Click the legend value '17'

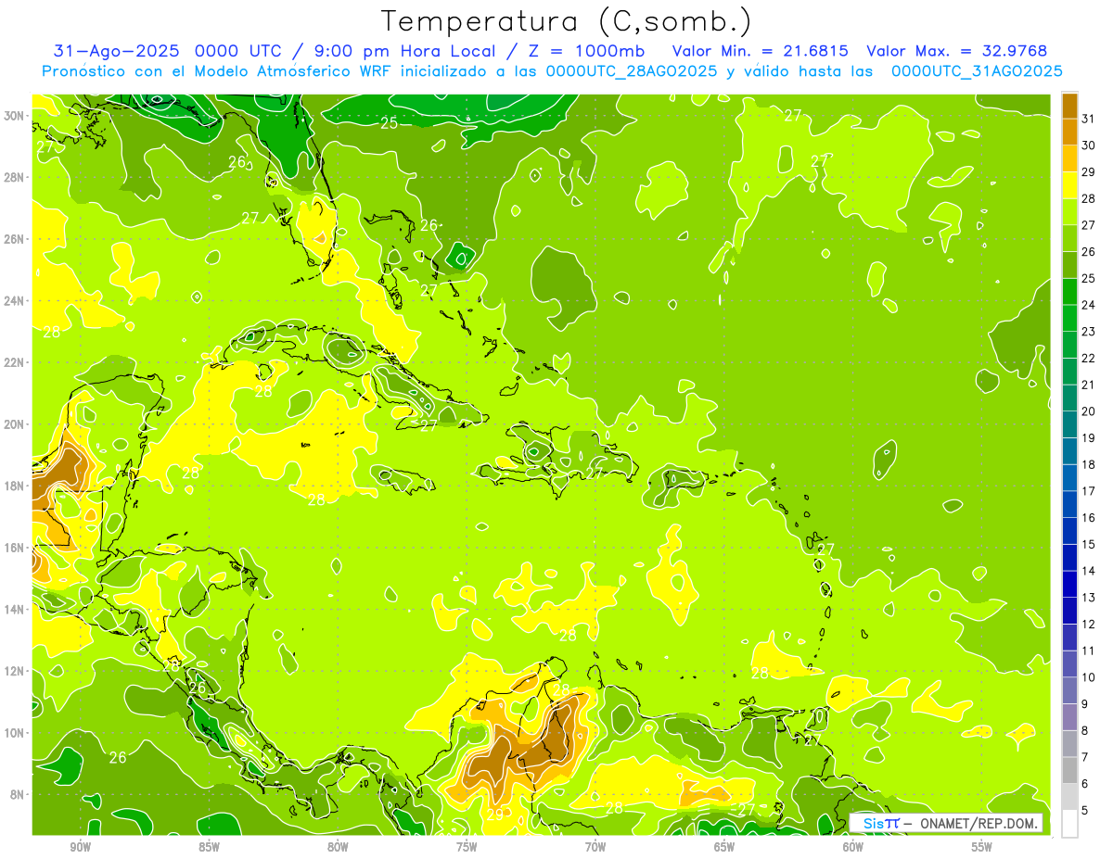1089,491
